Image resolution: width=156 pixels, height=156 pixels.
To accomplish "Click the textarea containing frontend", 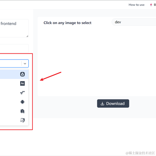I will click(14, 28).
